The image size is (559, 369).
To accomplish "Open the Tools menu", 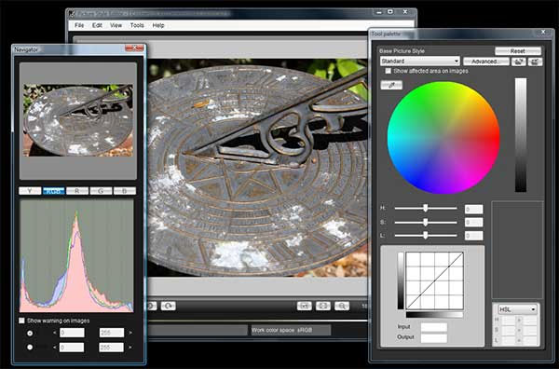I will click(137, 25).
